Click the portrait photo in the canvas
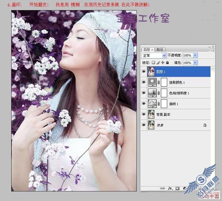 pos(74,101)
